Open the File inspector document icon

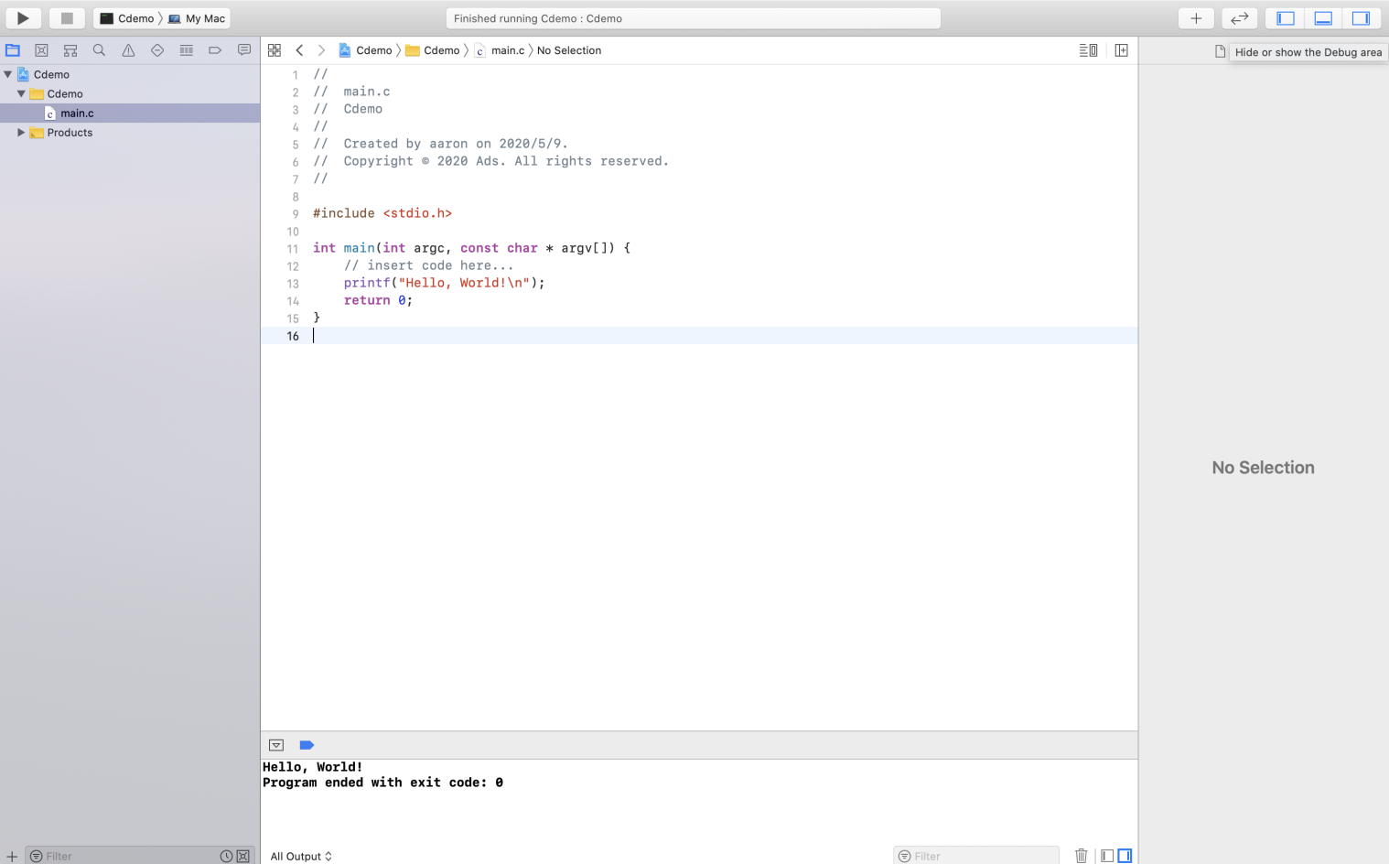1220,51
